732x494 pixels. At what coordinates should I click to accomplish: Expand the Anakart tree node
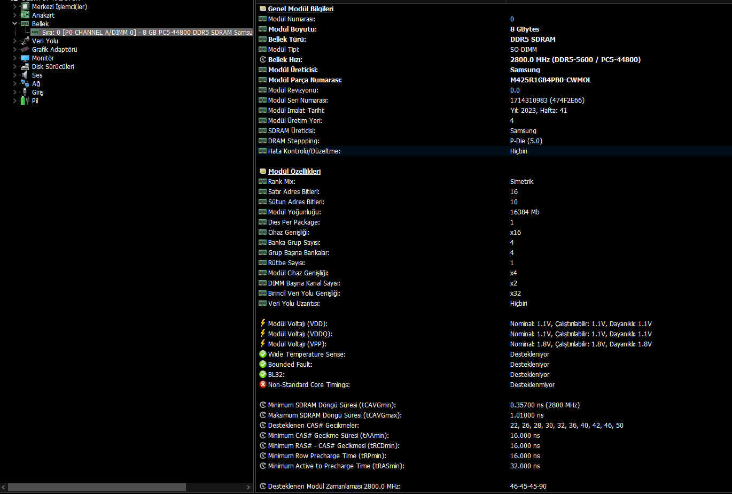(x=14, y=16)
